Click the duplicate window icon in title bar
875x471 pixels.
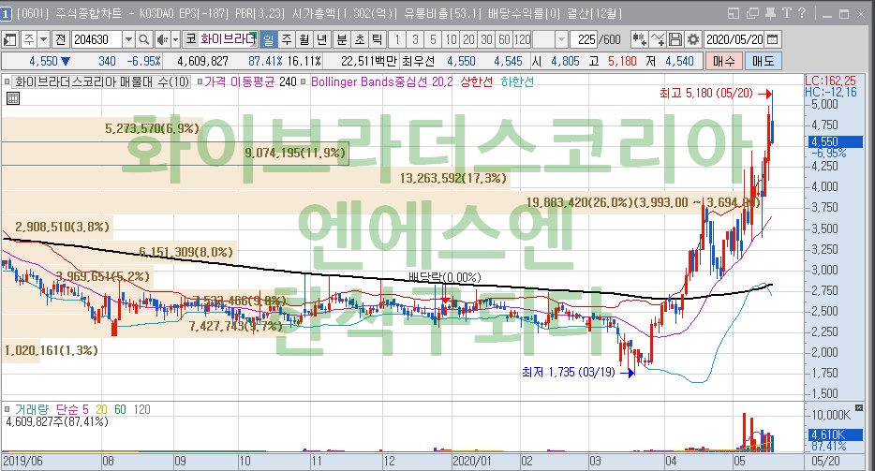click(752, 13)
